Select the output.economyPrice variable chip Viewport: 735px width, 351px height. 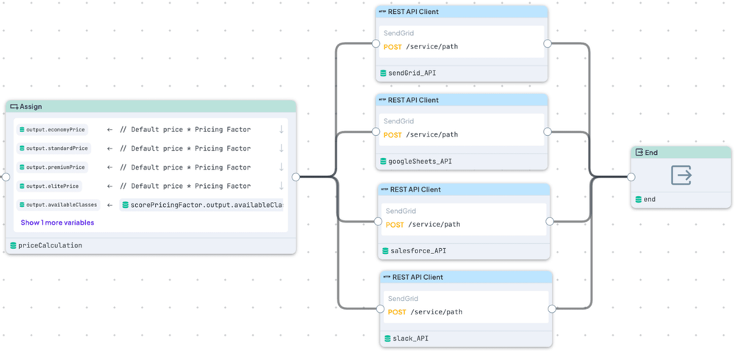coord(52,130)
